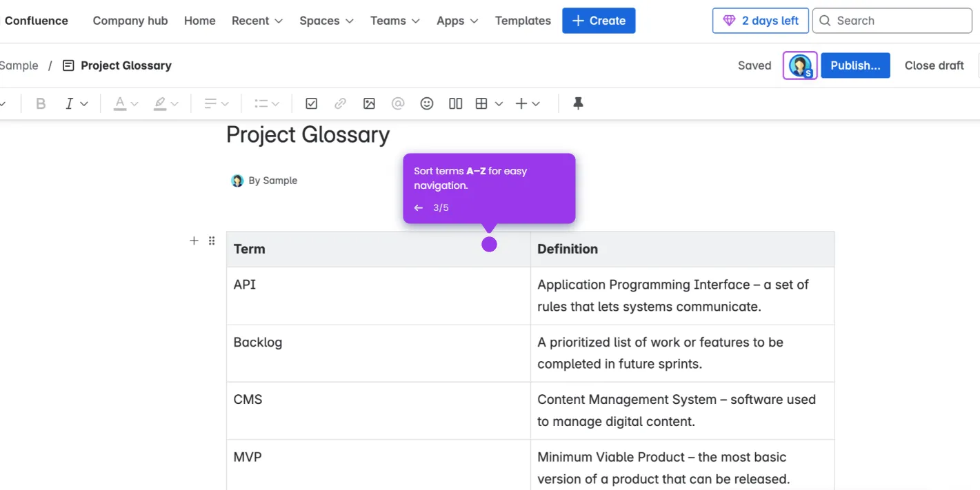Image resolution: width=980 pixels, height=490 pixels.
Task: Expand the highlight color dropdown arrow
Action: tap(174, 103)
